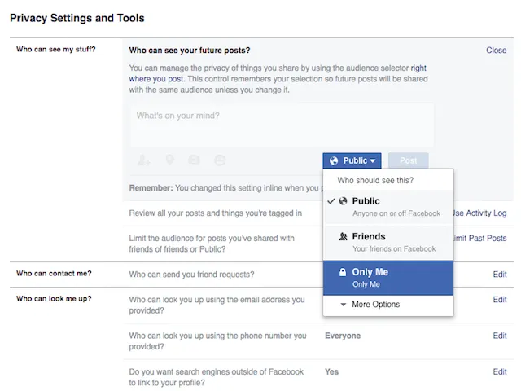Screen dimensions: 521x391
Task: Edit who can send friend requests
Action: 499,275
